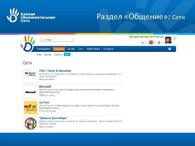
Task: Click user name Василий Михайлович Орлов
Action: pos(146,37)
